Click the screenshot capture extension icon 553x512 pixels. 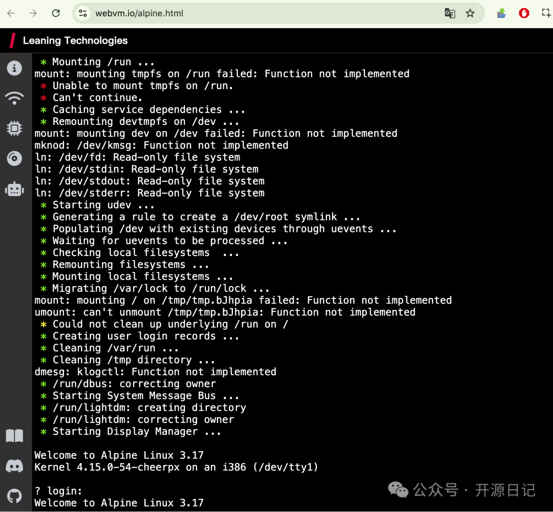click(x=546, y=13)
